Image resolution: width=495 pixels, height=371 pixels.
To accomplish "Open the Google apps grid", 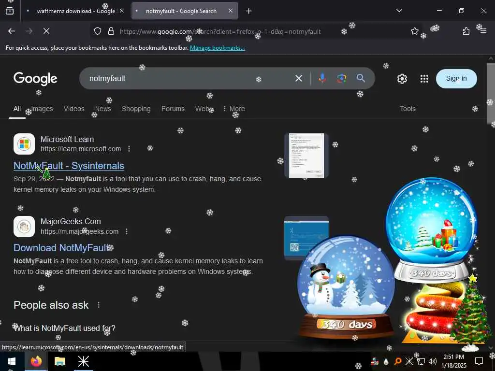I will tap(424, 79).
